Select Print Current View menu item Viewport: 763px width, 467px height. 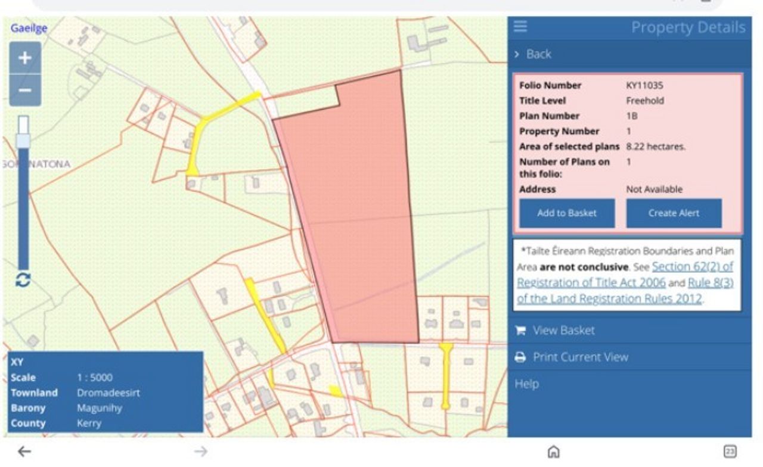(x=580, y=357)
